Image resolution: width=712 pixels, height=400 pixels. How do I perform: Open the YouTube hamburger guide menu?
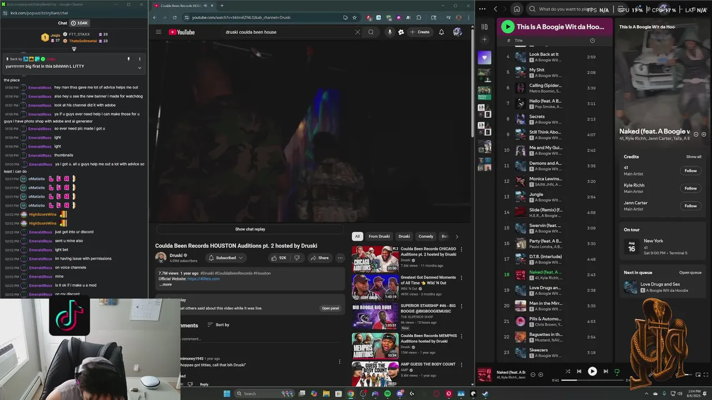[159, 32]
